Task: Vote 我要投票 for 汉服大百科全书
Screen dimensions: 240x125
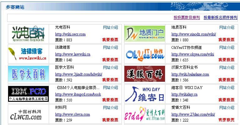Action: tap(226, 80)
